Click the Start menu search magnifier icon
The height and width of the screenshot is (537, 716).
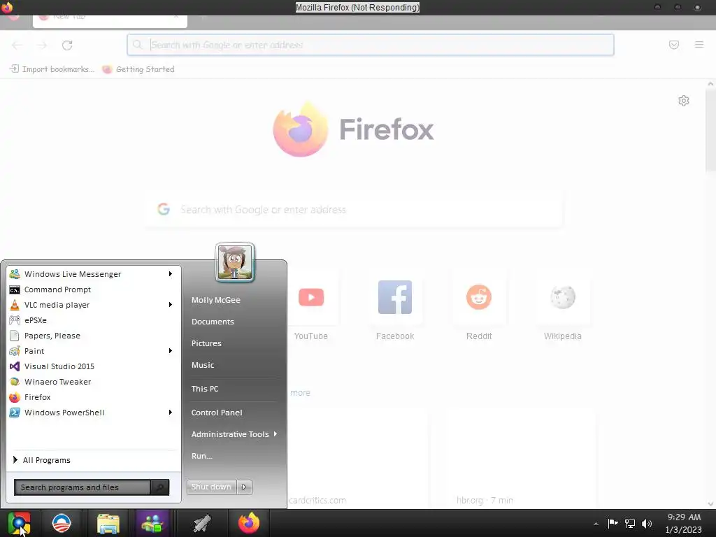tap(160, 487)
